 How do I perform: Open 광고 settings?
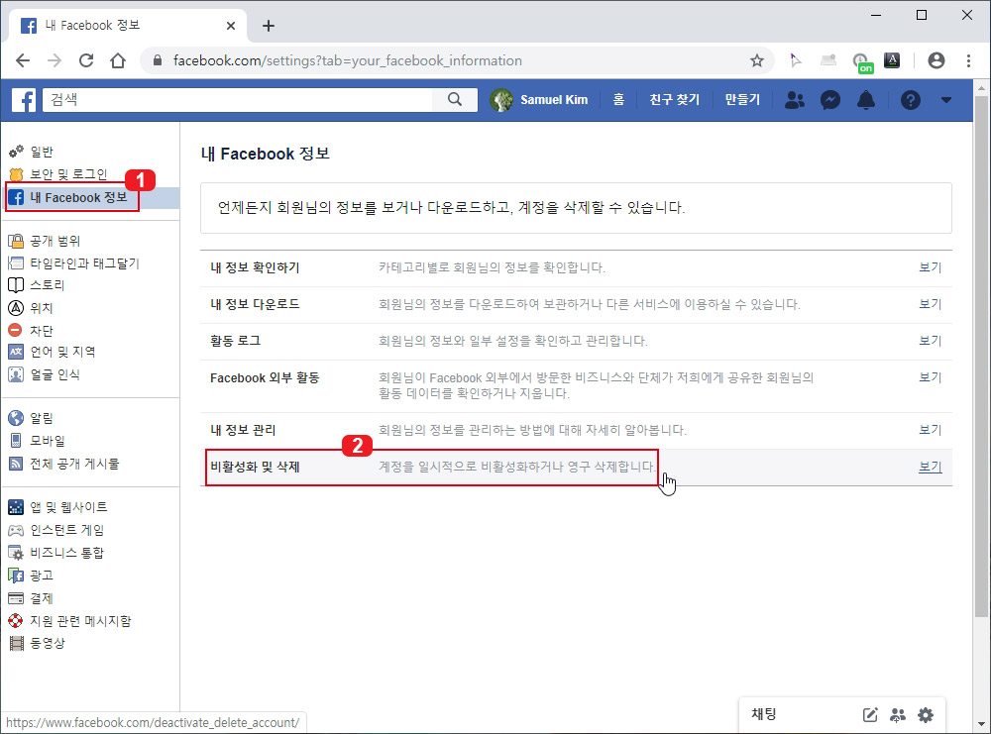[x=41, y=576]
